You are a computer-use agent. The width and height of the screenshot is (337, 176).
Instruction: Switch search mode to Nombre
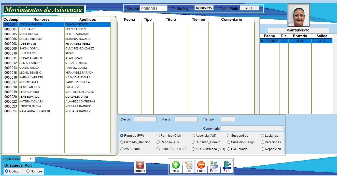28,171
